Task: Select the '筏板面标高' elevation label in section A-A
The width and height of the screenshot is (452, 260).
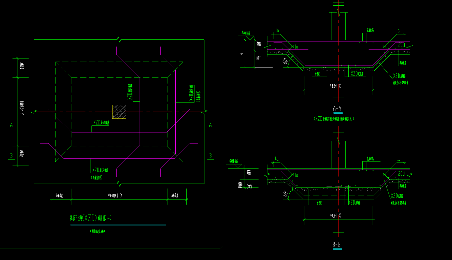Action: click(x=246, y=33)
